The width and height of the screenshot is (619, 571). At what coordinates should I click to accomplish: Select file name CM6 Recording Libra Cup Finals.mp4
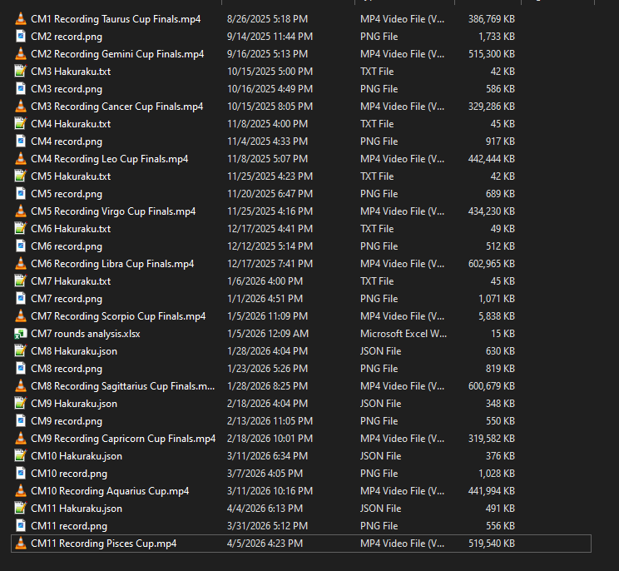tap(112, 264)
